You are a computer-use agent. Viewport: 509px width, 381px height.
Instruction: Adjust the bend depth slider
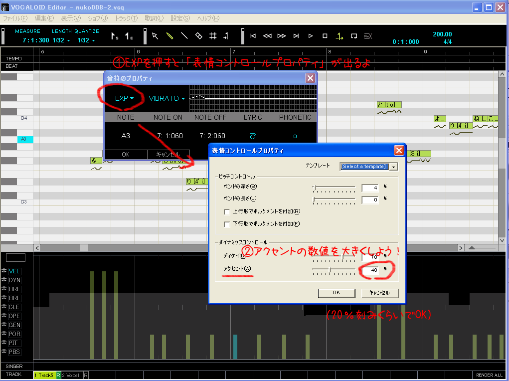(x=334, y=189)
